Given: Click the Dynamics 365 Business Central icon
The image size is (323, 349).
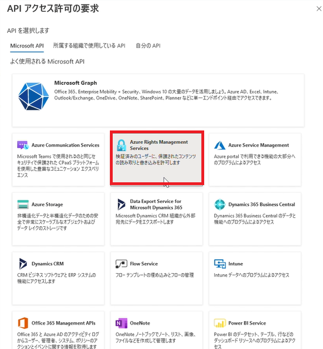Looking at the screenshot, I should coord(220,204).
